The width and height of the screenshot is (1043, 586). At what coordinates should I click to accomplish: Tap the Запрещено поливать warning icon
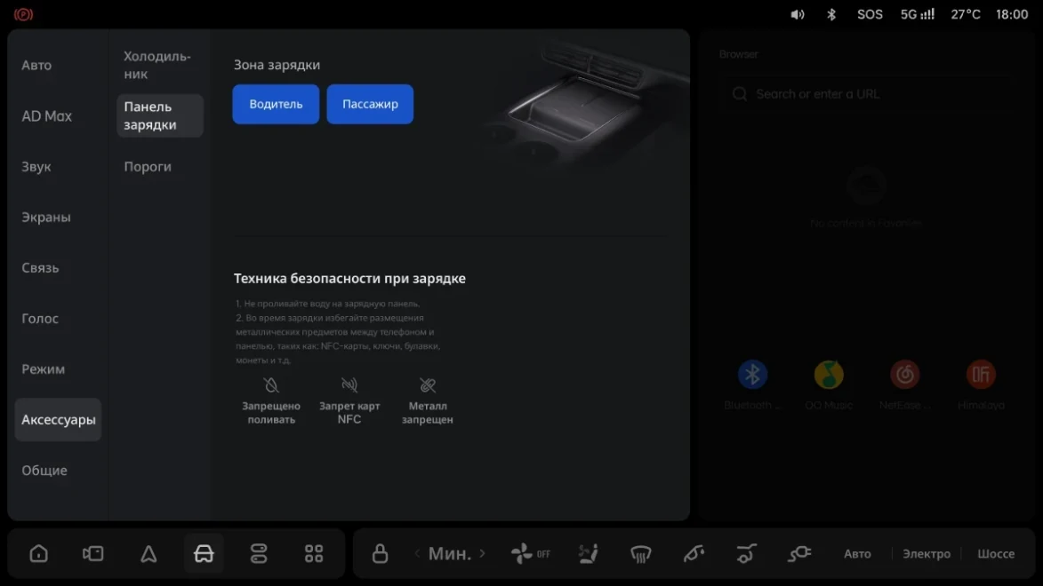[x=270, y=385]
